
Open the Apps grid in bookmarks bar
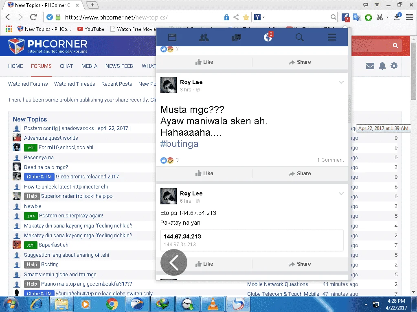tap(9, 29)
